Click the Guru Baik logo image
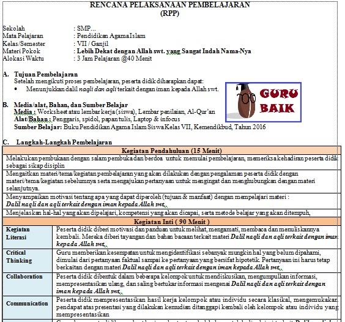 click(263, 102)
